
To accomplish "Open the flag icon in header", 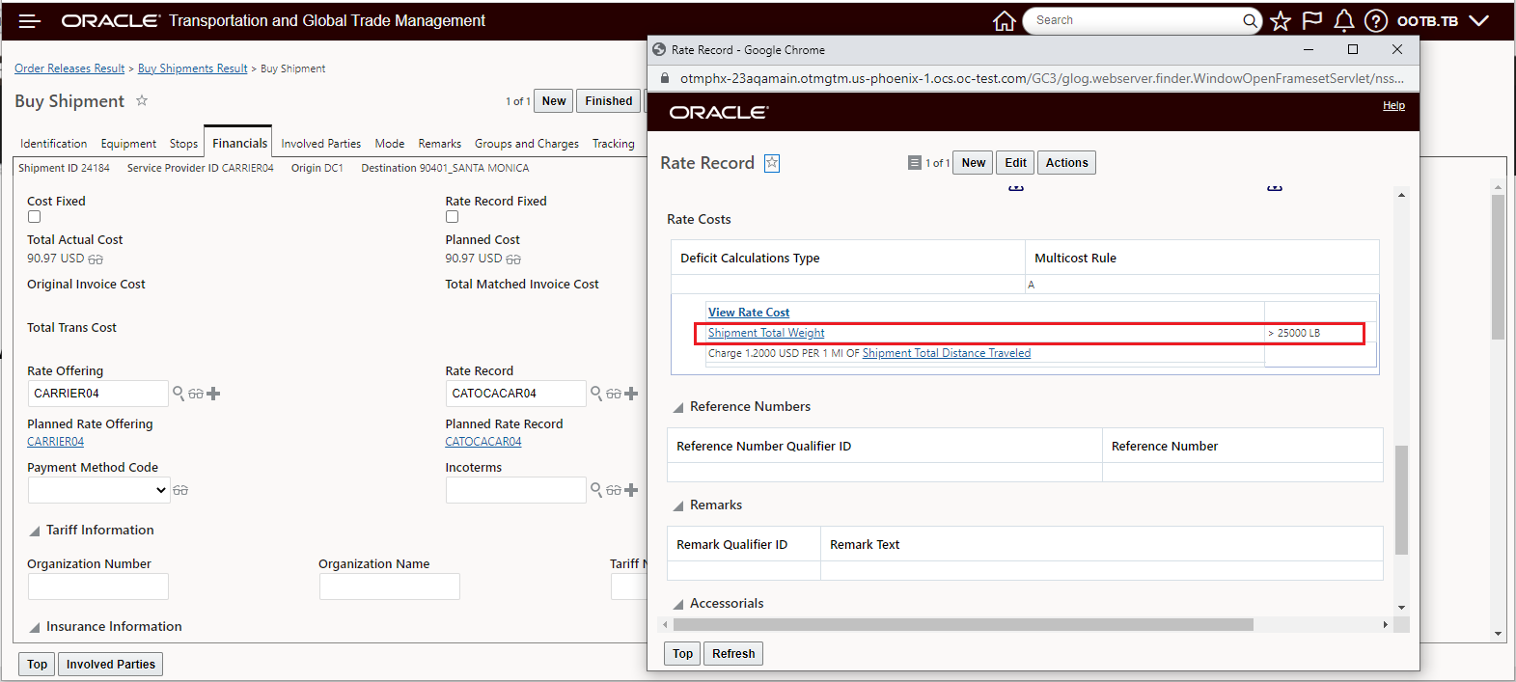I will click(x=1312, y=20).
